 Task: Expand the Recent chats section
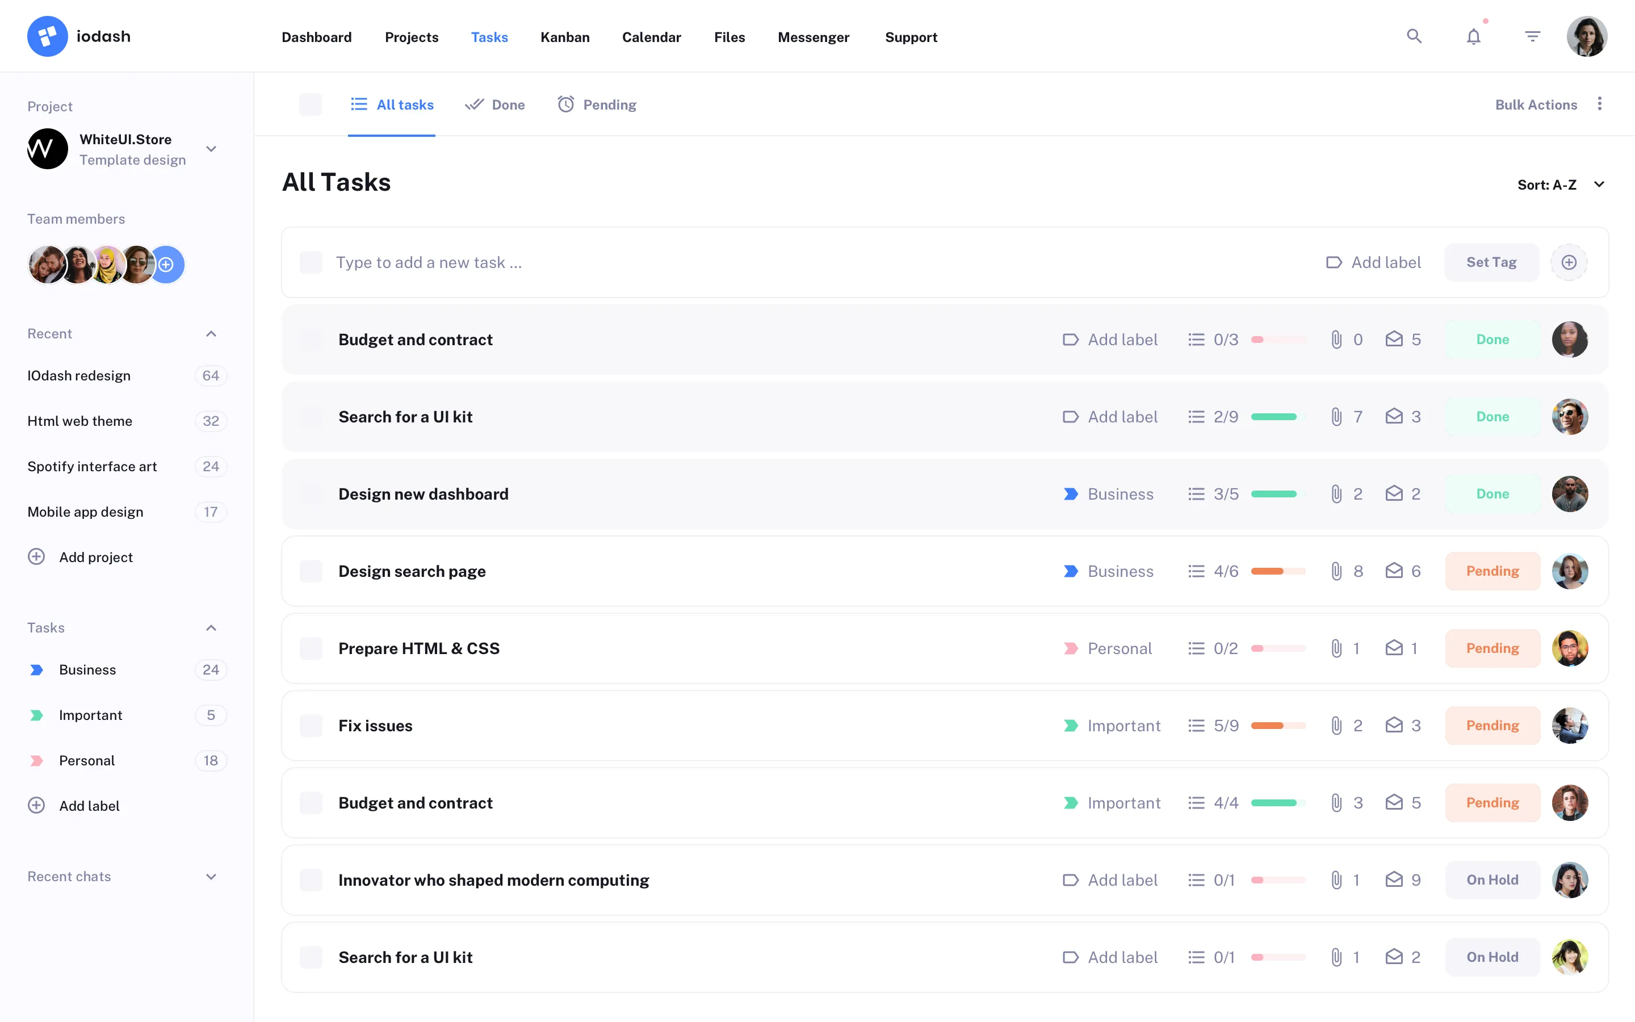click(211, 877)
